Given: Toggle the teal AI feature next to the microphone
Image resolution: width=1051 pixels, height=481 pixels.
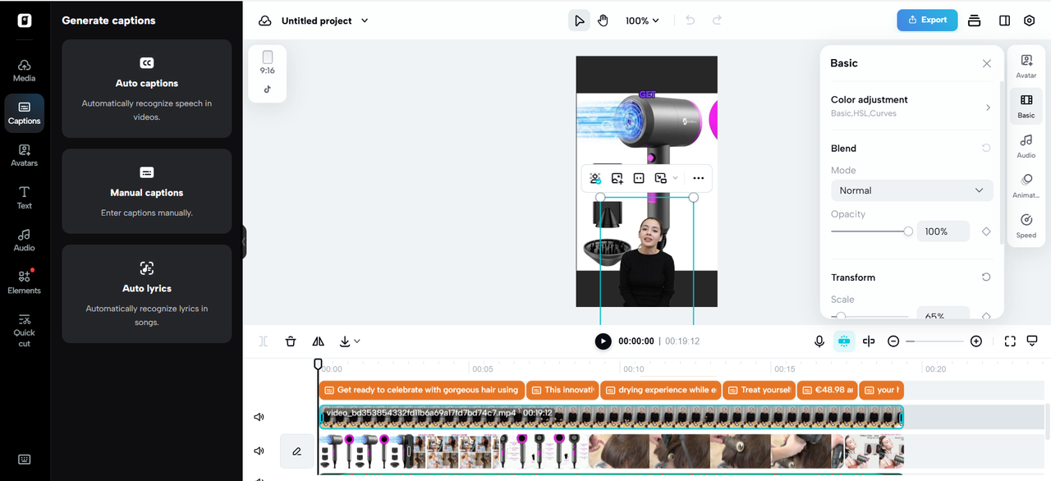Looking at the screenshot, I should (844, 341).
